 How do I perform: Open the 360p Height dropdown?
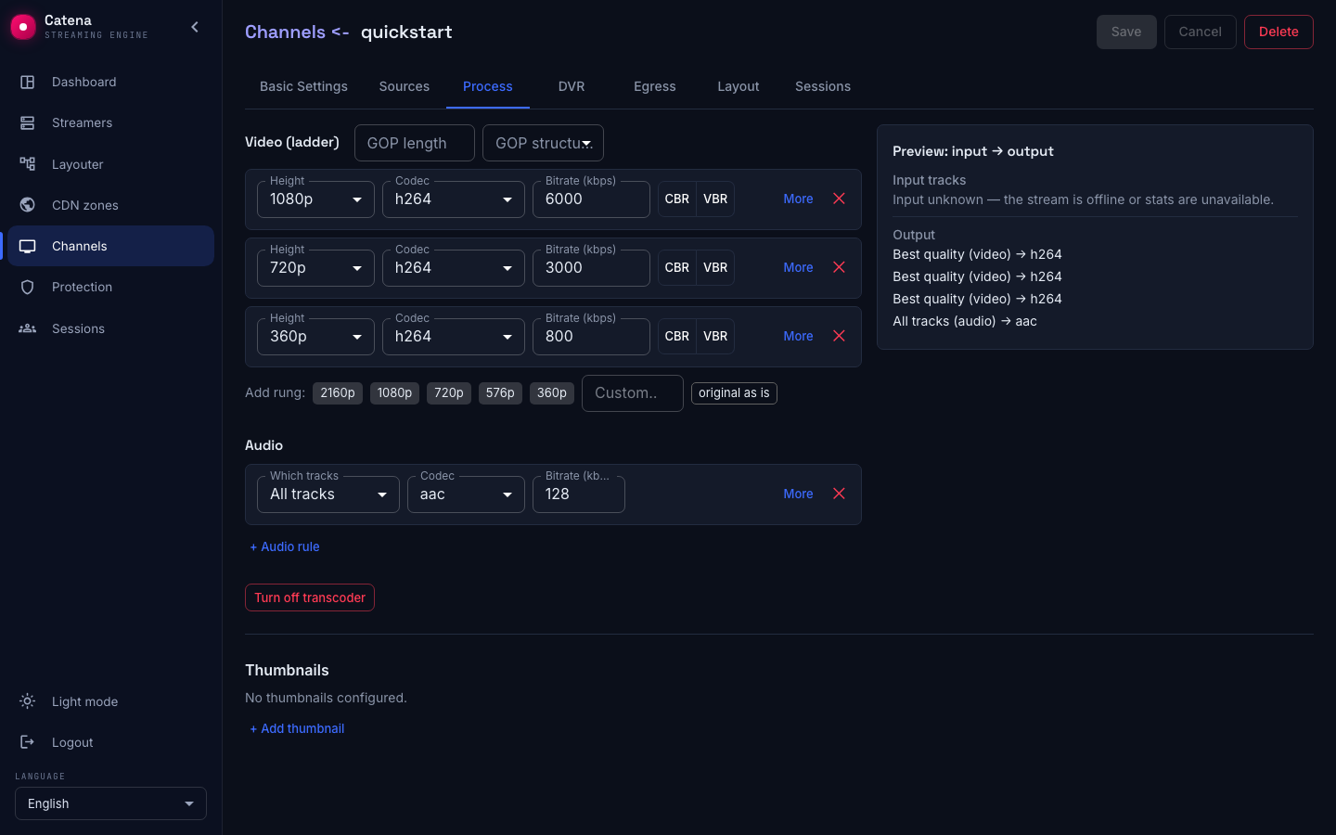[x=315, y=337]
